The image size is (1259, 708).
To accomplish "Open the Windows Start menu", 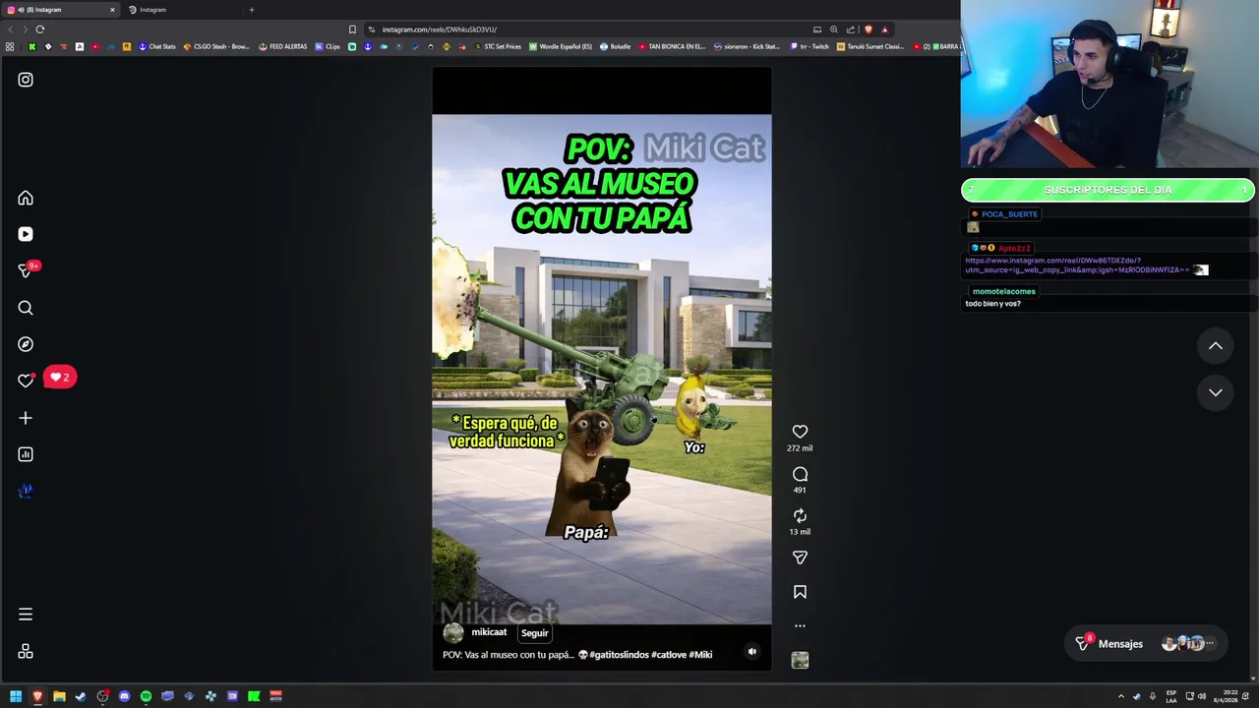I will [x=16, y=696].
